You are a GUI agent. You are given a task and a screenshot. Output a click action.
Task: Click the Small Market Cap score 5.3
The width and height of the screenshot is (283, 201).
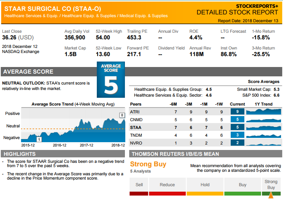(276, 89)
